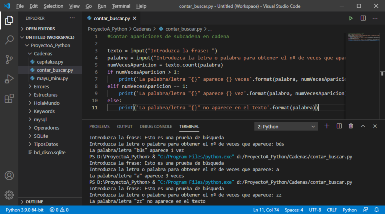
Task: Open mayu_minu.py in the explorer
Action: (x=52, y=78)
